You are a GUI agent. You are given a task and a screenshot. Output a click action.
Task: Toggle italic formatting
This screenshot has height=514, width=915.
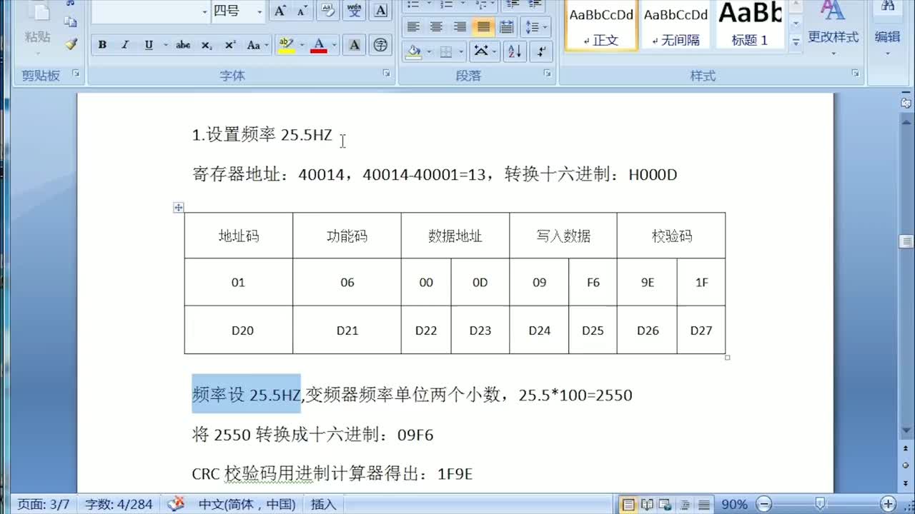125,45
